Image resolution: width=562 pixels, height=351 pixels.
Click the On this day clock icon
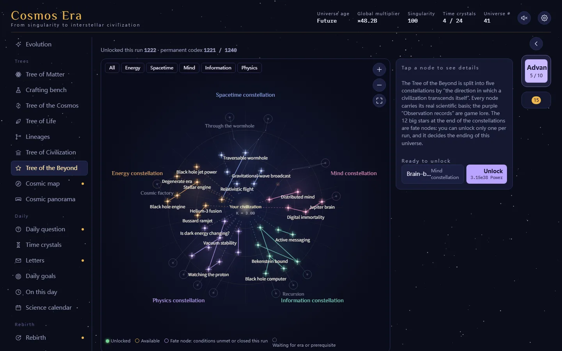pyautogui.click(x=18, y=292)
